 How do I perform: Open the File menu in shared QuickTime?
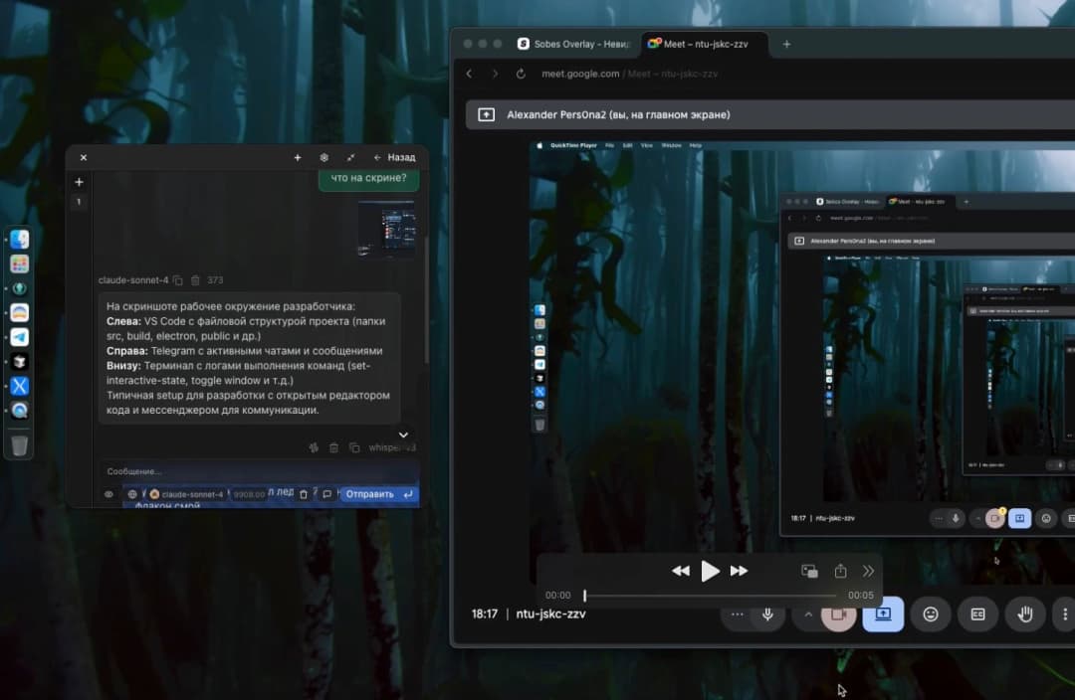point(609,145)
